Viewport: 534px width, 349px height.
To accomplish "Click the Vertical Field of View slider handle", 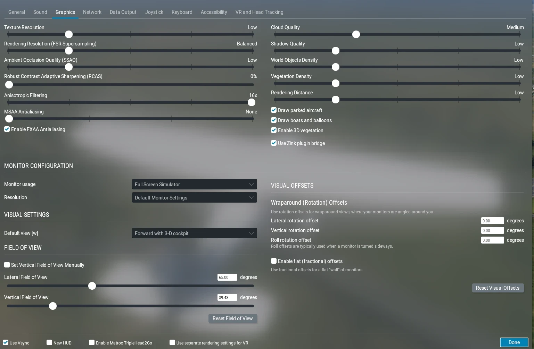I will click(53, 306).
